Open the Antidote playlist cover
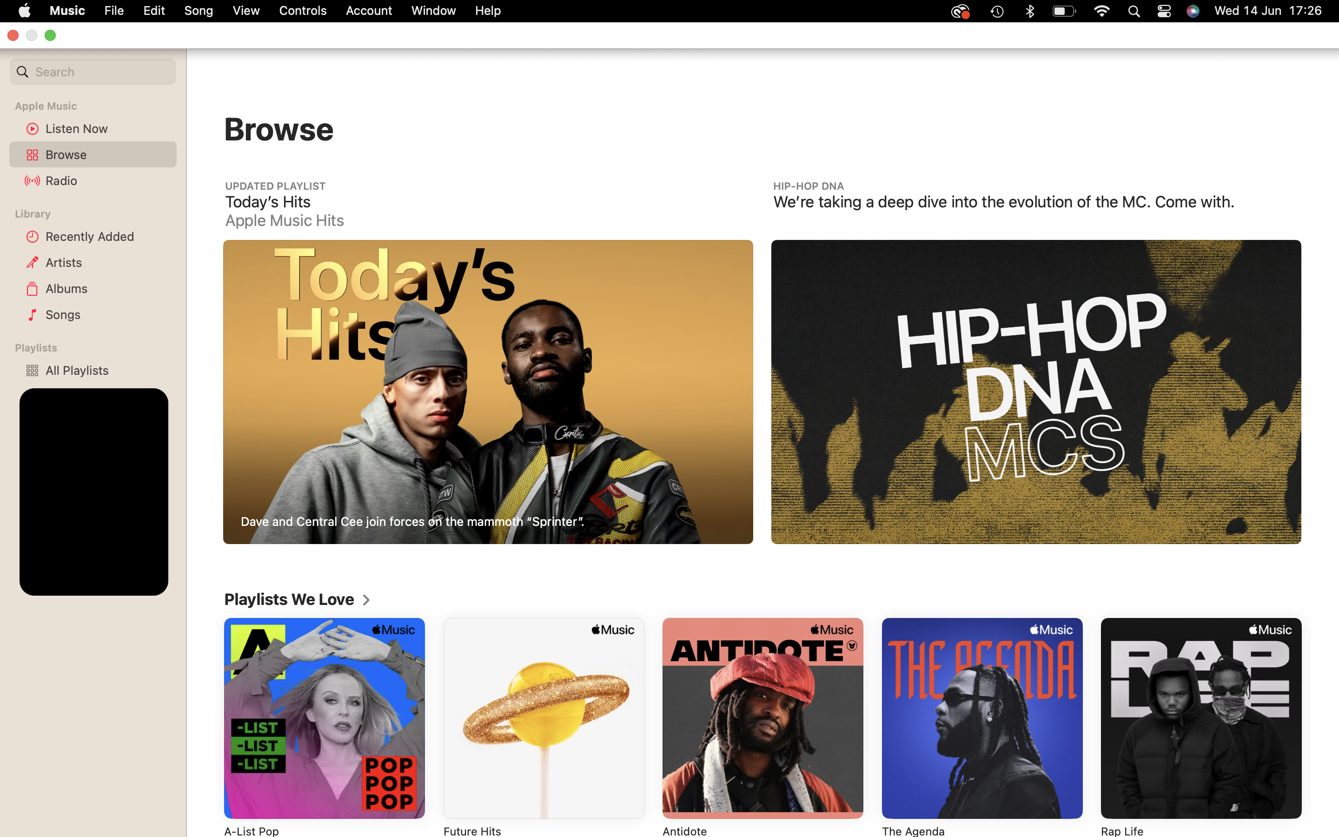This screenshot has width=1339, height=837. [763, 718]
